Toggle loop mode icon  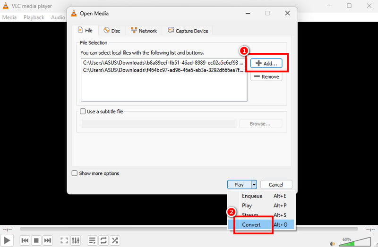click(103, 240)
